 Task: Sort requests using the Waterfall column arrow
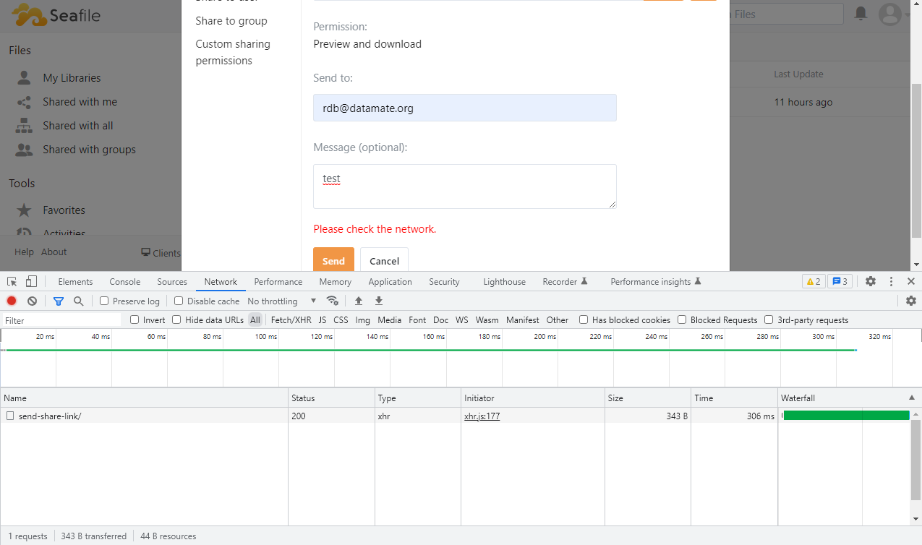tap(911, 398)
